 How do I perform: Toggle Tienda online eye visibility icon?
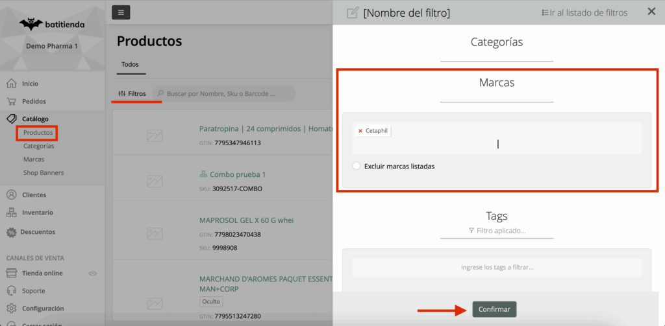(92, 274)
